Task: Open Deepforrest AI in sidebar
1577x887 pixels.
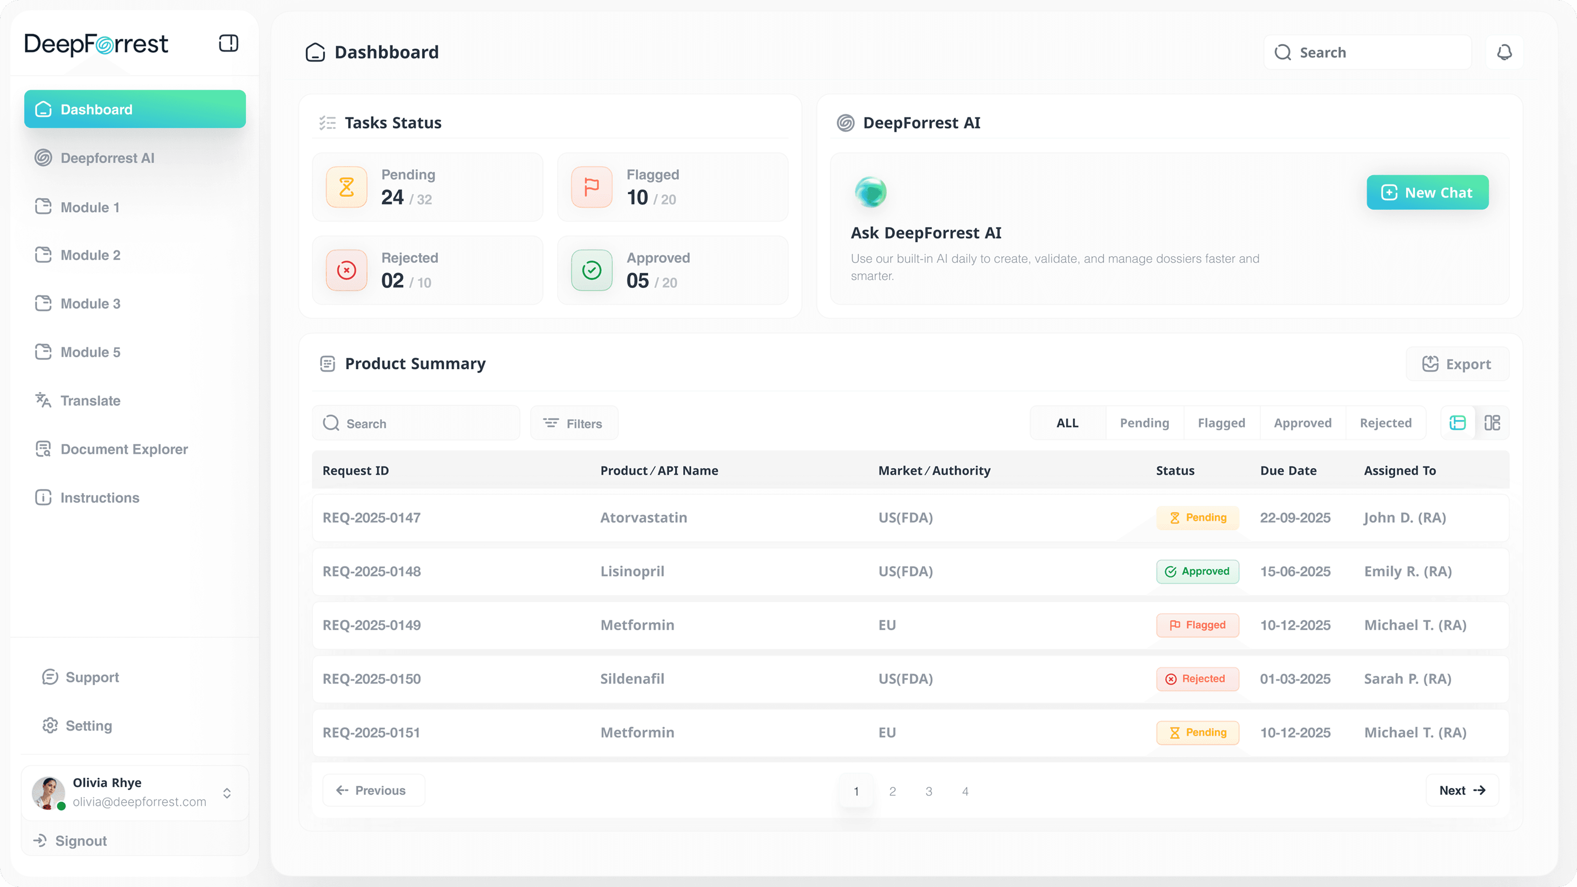Action: 107,158
